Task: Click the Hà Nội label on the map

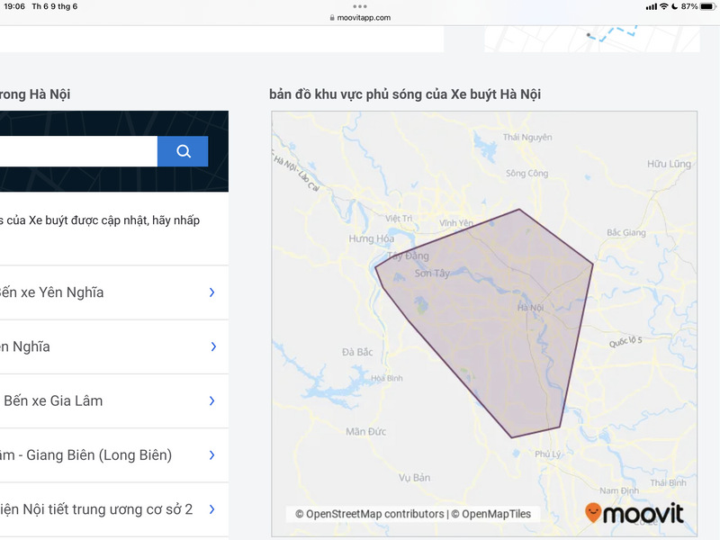Action: point(530,308)
